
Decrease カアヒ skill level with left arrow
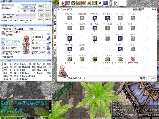coord(65,63)
